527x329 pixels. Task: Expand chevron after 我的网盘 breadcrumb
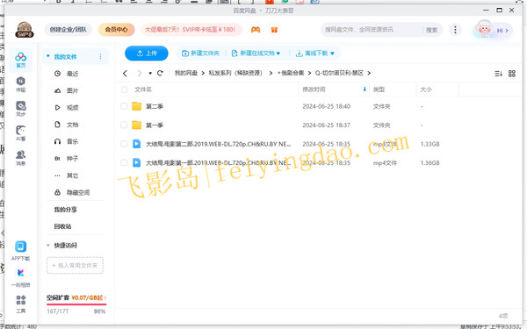[203, 73]
